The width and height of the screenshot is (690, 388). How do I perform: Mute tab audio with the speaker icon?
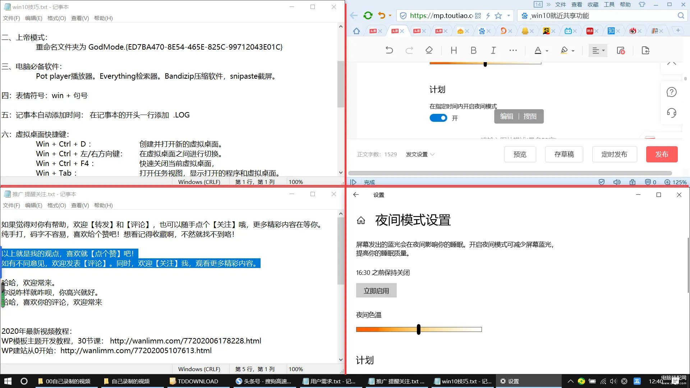pos(617,182)
